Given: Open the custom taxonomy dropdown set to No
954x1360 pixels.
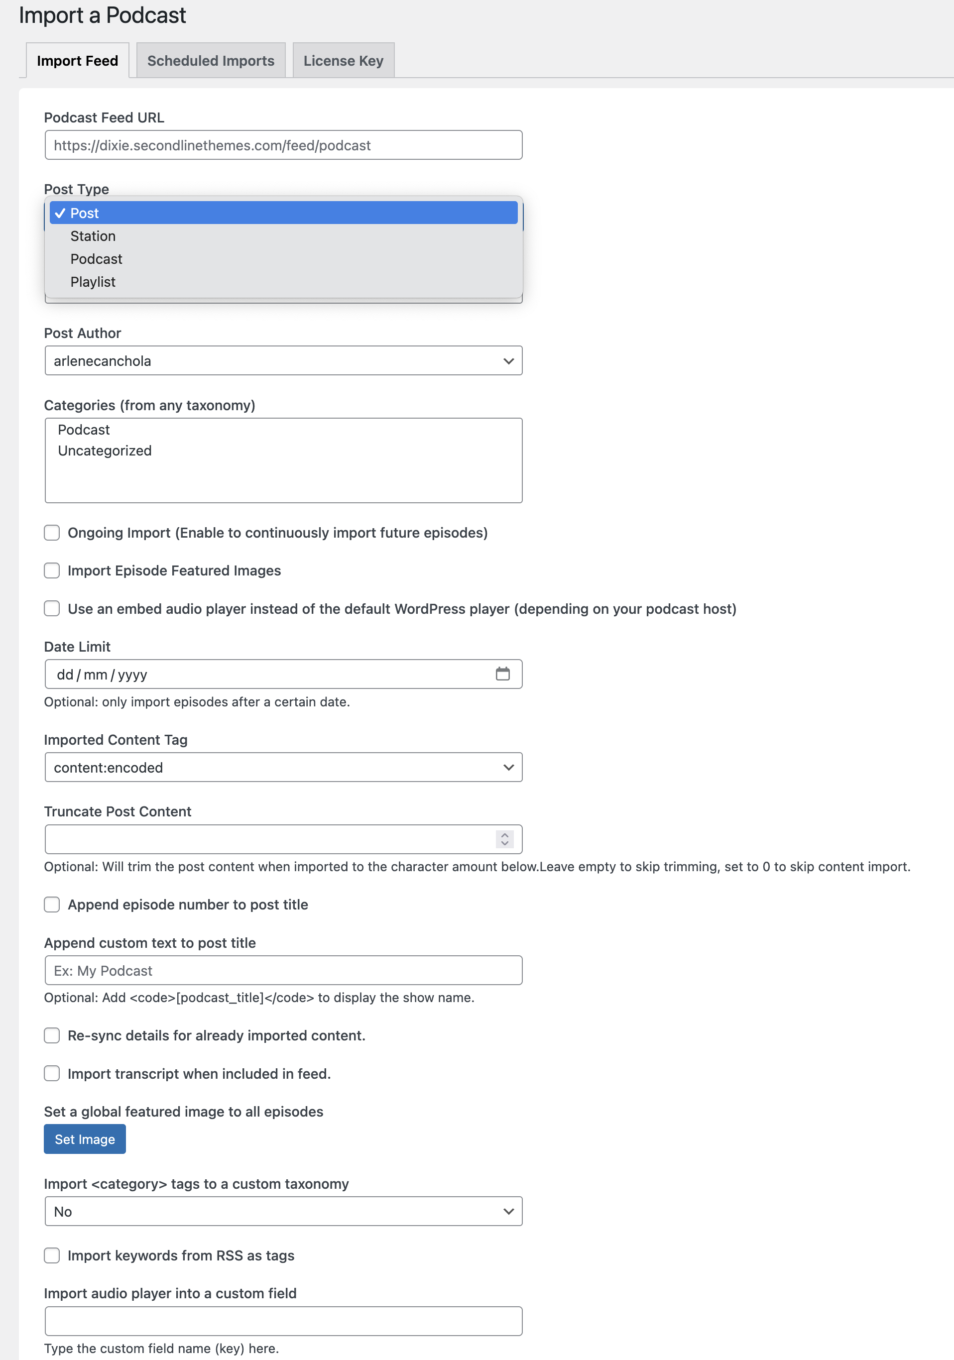Looking at the screenshot, I should point(283,1211).
